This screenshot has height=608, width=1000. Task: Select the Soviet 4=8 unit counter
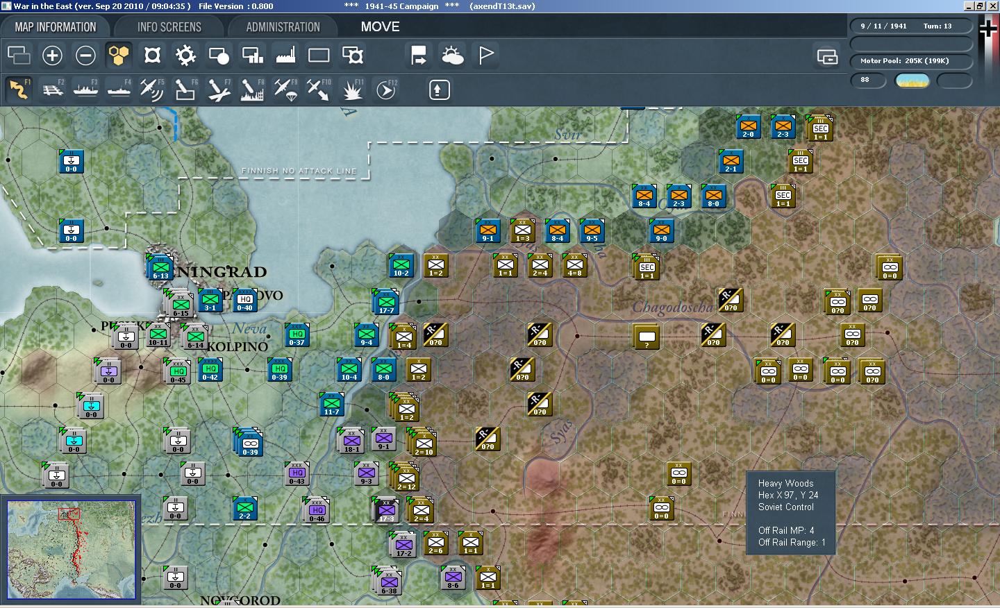574,265
